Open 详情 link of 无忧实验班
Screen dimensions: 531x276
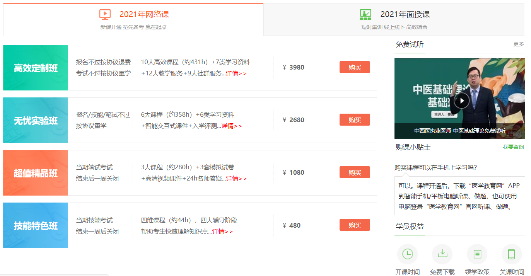231,126
